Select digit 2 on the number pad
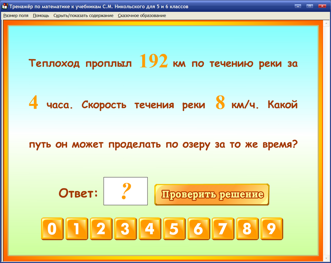Viewport: 331px width, 263px height. point(101,229)
